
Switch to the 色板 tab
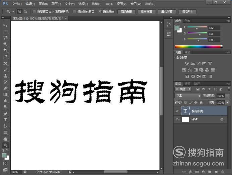click(187, 21)
